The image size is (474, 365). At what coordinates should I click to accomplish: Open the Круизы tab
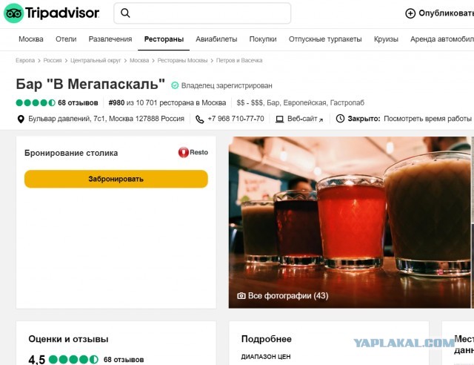click(386, 39)
